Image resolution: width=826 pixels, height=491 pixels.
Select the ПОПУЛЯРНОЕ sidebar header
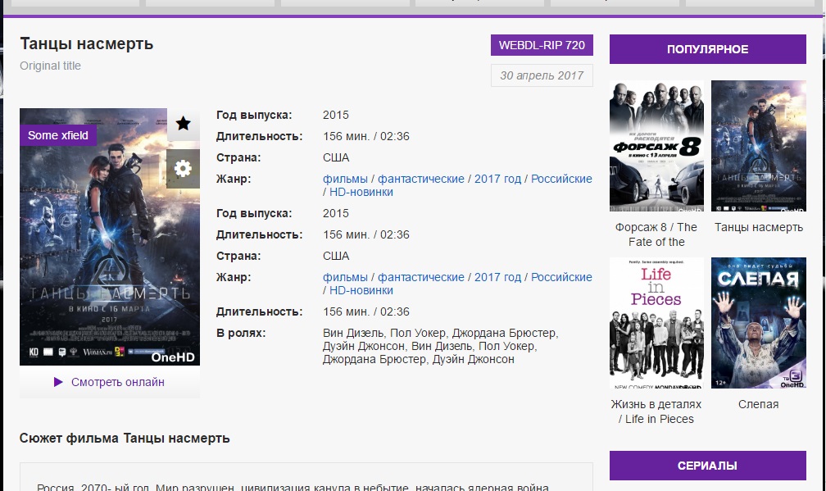pyautogui.click(x=707, y=49)
